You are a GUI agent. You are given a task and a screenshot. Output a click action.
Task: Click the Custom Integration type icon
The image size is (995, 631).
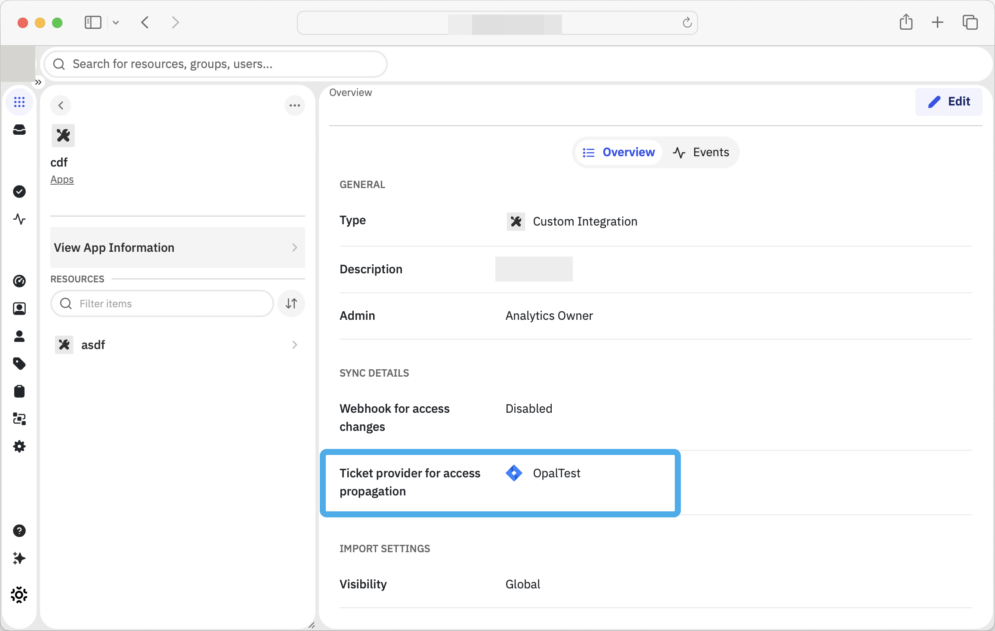[x=516, y=222]
